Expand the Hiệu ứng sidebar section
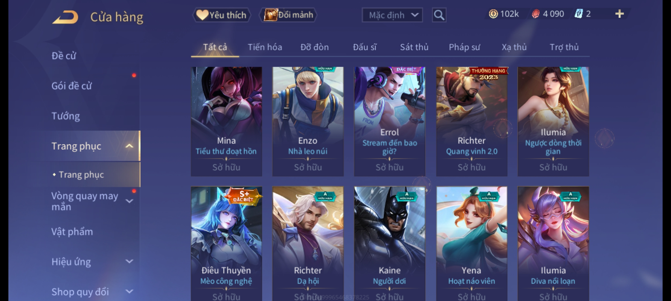The width and height of the screenshot is (671, 301). [x=129, y=261]
